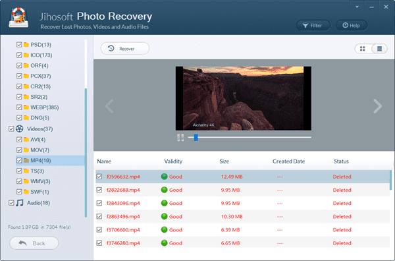395x261 pixels.
Task: Click the AVI(4) folder icon
Action: tap(26, 140)
